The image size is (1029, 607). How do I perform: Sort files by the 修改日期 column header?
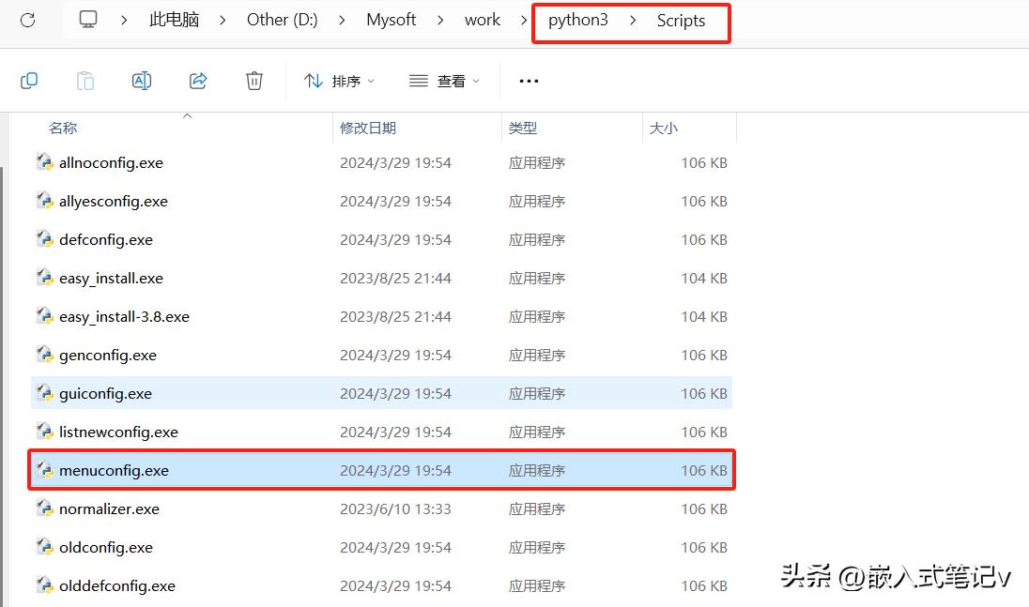[368, 128]
